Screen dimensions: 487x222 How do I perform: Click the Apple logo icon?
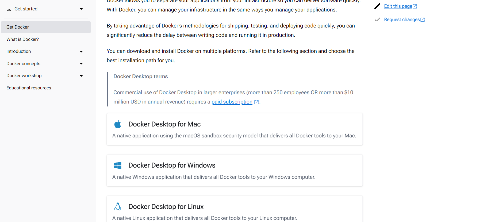(x=118, y=124)
